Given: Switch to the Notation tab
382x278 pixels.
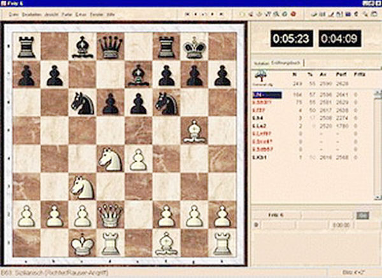Looking at the screenshot, I should point(262,63).
